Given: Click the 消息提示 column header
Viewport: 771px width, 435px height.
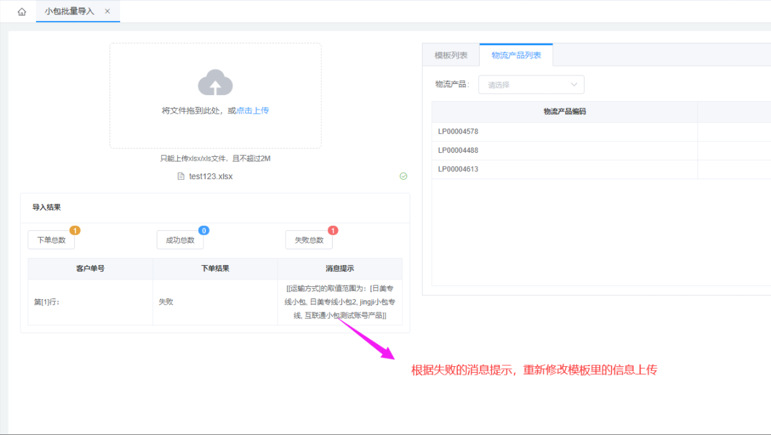Looking at the screenshot, I should click(x=340, y=268).
